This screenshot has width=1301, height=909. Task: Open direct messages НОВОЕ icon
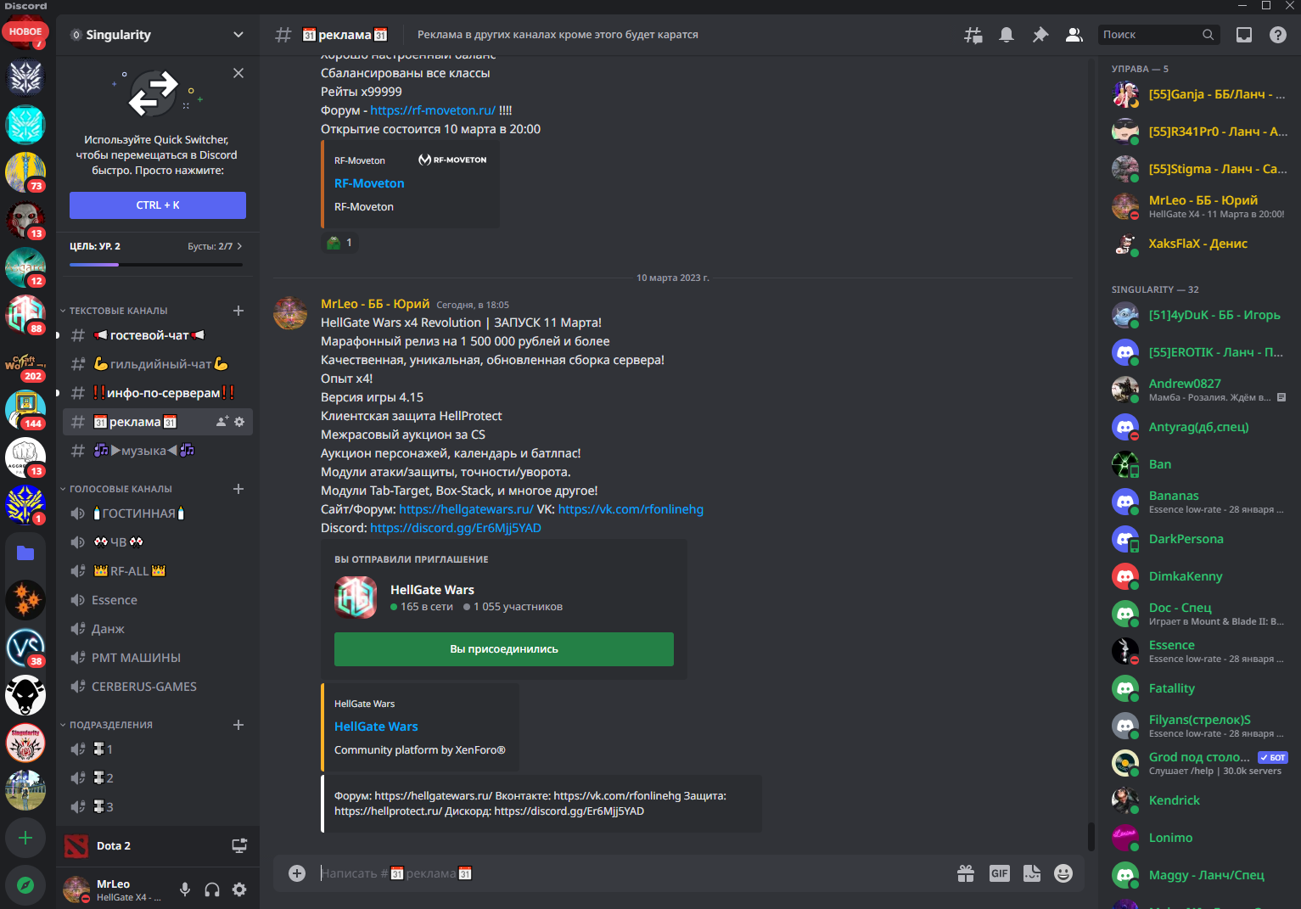click(x=25, y=31)
